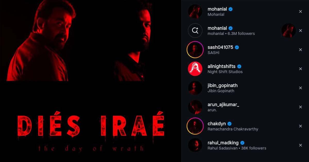Dismiss the allnightshifts search result
The image size is (309, 162).
[300, 69]
